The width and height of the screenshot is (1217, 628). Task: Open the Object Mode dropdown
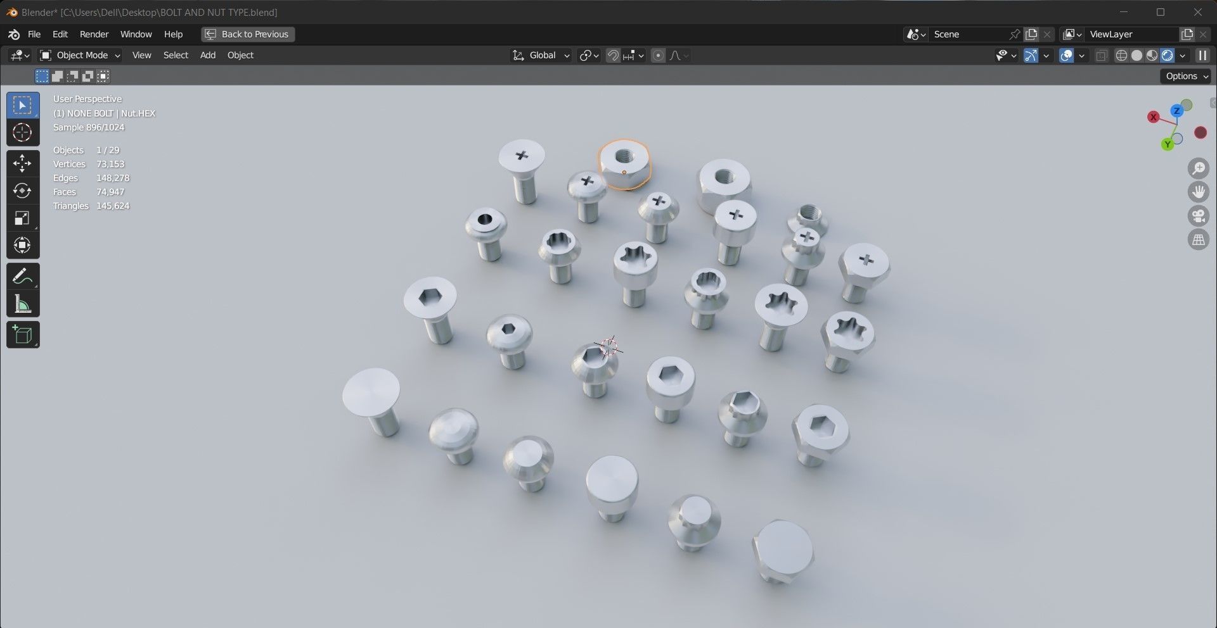pyautogui.click(x=80, y=55)
